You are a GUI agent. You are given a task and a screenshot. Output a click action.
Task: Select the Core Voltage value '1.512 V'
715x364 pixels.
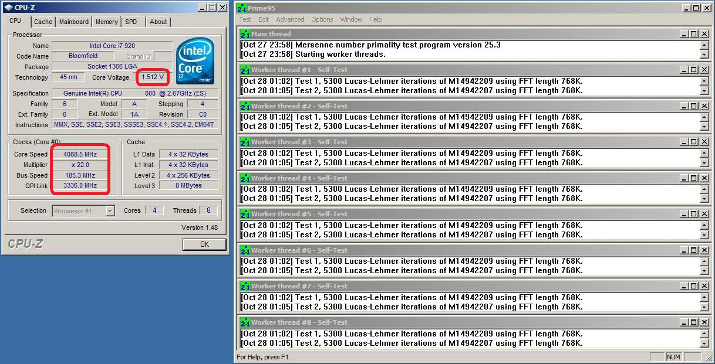point(153,77)
